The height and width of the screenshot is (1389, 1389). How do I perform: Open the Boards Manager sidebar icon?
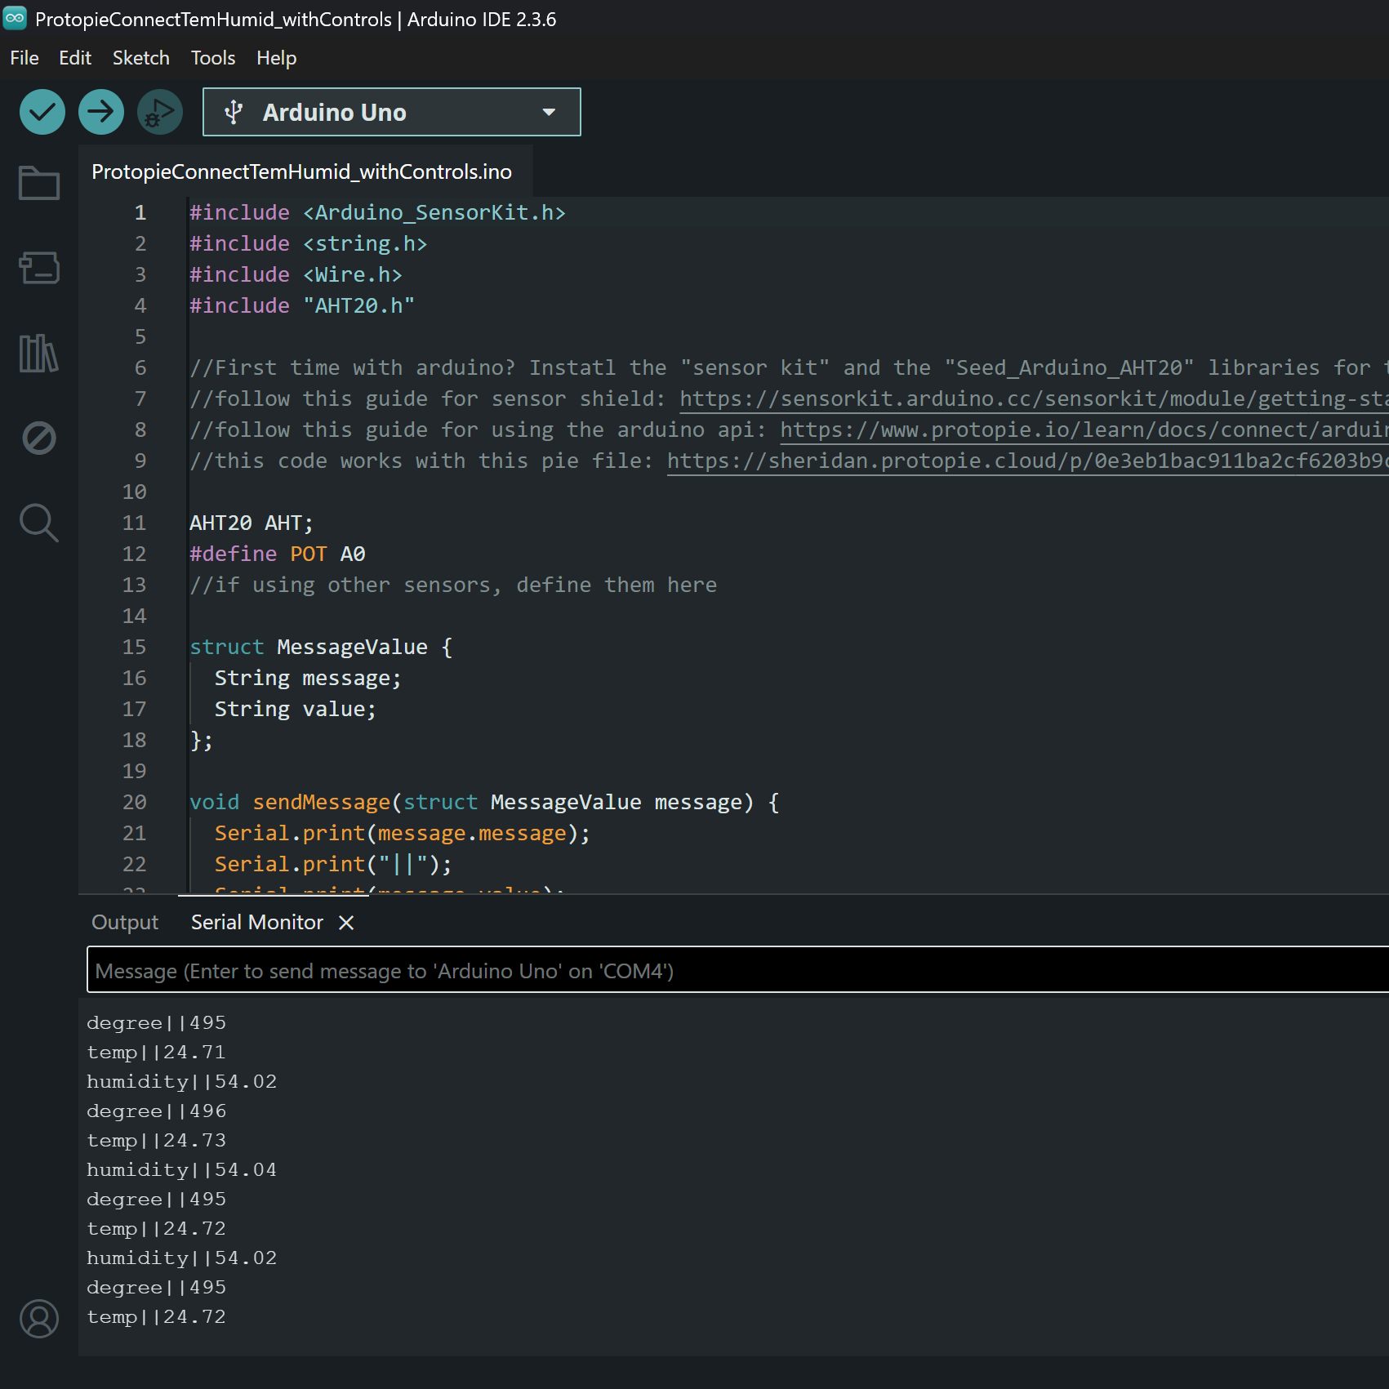click(38, 268)
